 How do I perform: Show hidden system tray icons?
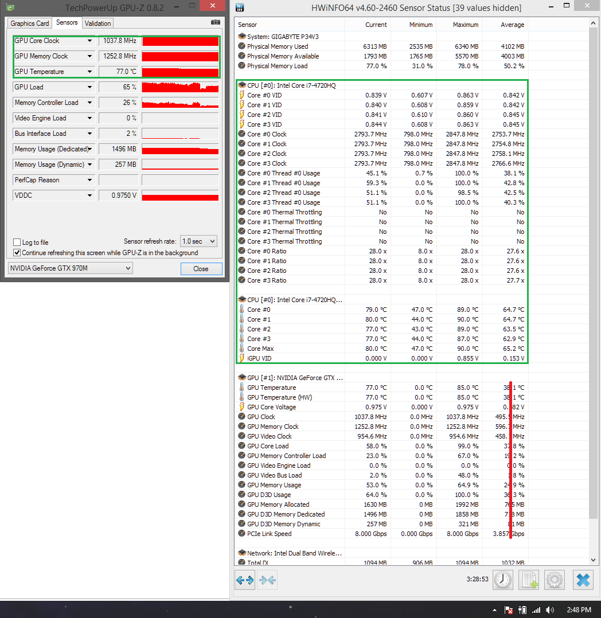pyautogui.click(x=494, y=610)
